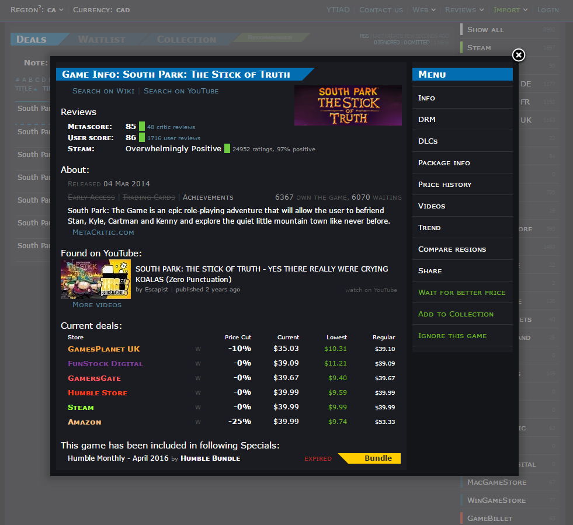Click the W icon in Steam deal row
Viewport: 573px width, 525px height.
click(197, 408)
